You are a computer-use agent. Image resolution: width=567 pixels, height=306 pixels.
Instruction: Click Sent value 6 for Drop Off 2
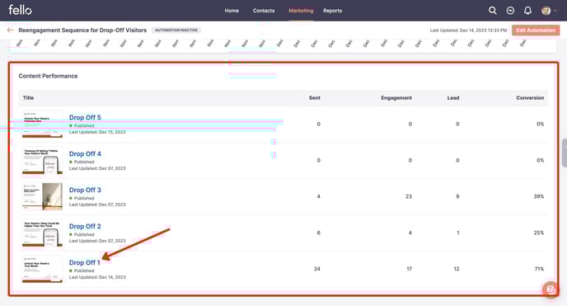click(x=319, y=233)
